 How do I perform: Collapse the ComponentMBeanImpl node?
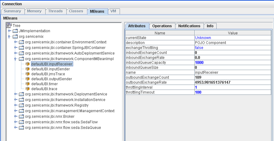point(15,59)
